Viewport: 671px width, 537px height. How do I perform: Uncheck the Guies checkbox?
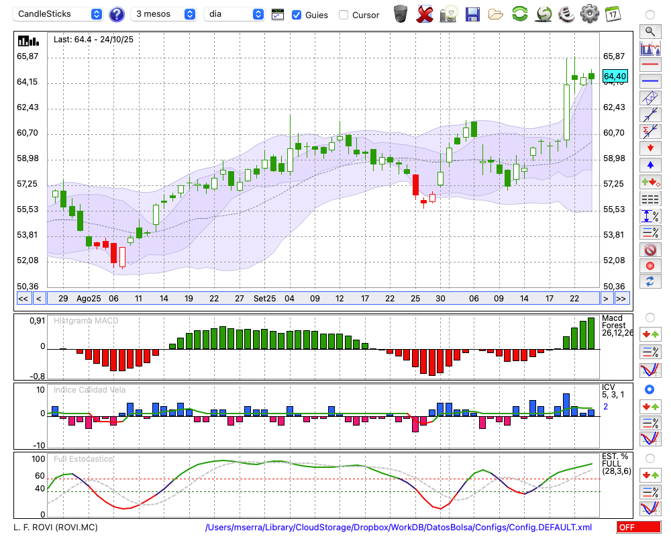click(296, 15)
